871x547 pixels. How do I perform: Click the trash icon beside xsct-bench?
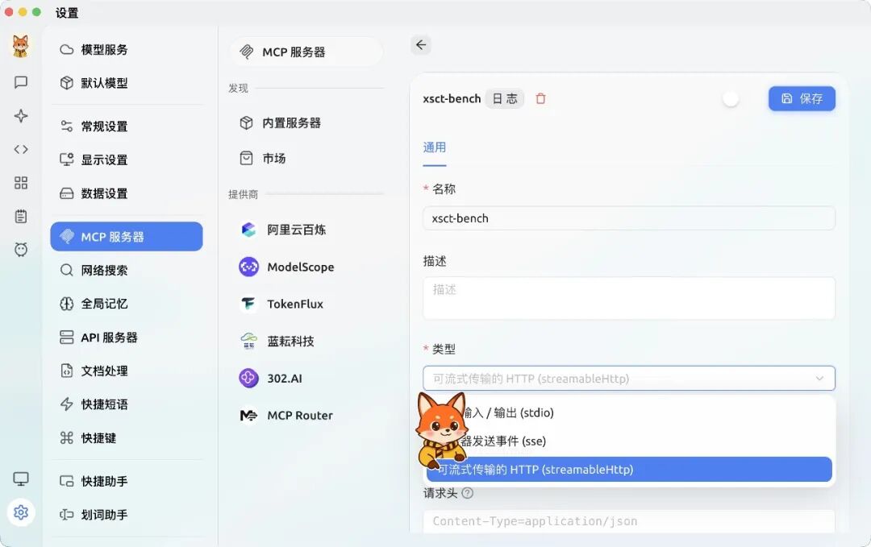[540, 97]
